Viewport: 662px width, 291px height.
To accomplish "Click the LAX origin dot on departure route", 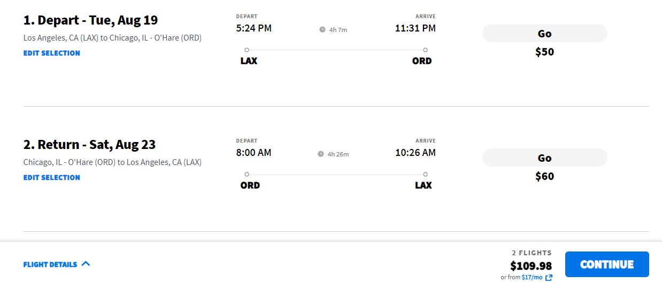I will 247,50.
